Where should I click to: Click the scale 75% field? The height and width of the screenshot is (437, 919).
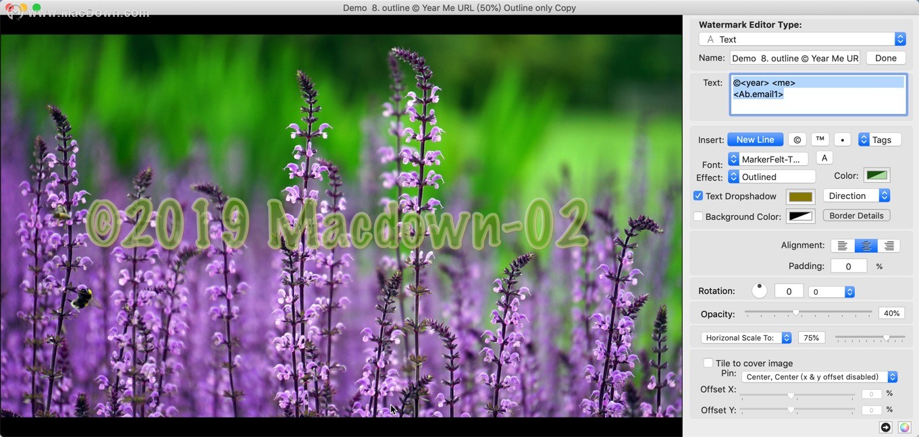pos(811,338)
